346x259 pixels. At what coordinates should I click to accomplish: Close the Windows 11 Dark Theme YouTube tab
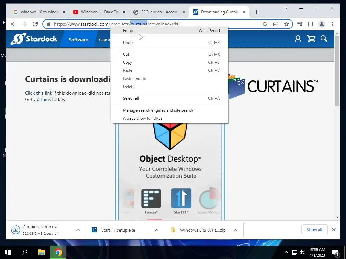(124, 12)
